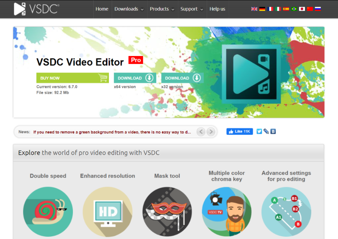
Task: Choose the Brazilian flag for Portuguese
Action: [x=294, y=9]
